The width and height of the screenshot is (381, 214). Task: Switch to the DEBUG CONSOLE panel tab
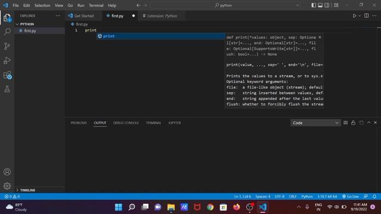pos(126,123)
